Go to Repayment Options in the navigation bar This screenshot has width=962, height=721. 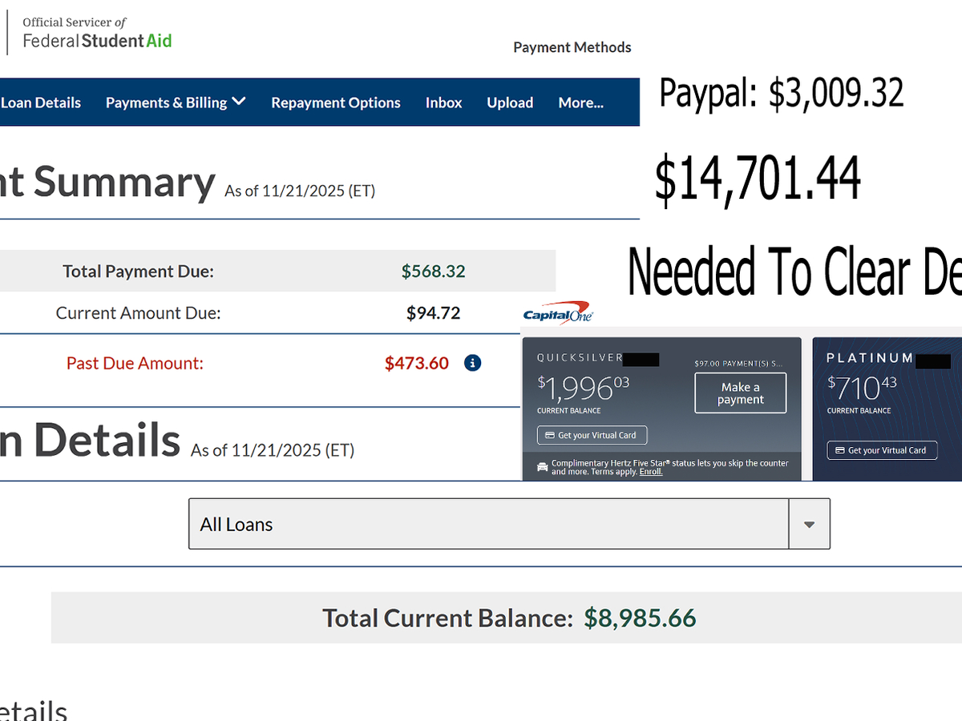coord(335,103)
